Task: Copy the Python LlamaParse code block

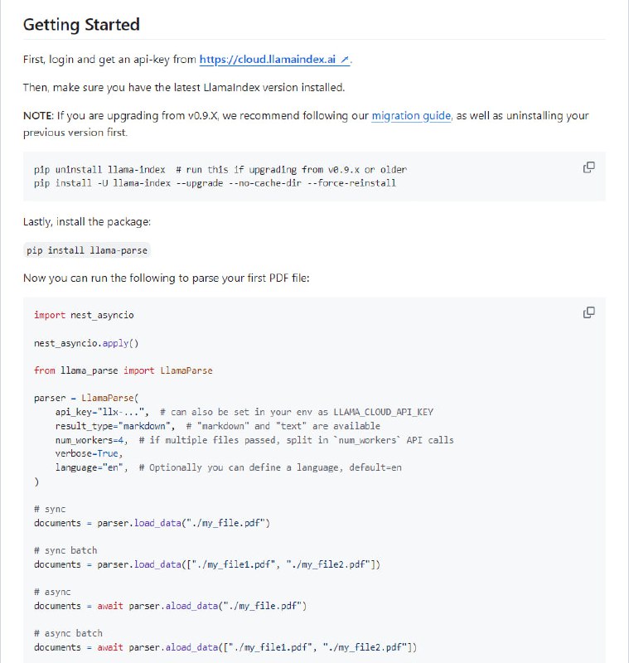Action: pyautogui.click(x=588, y=312)
